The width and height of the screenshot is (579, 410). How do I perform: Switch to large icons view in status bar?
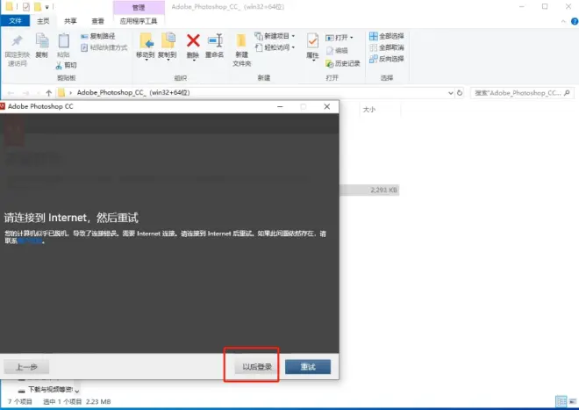[x=573, y=401]
